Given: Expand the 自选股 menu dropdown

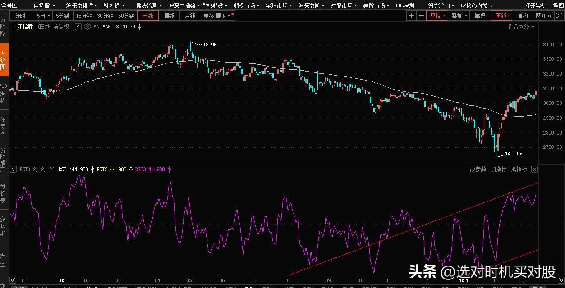Looking at the screenshot, I should point(45,5).
